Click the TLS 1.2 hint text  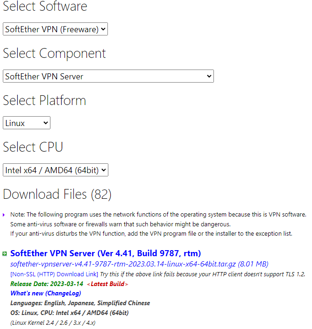[202, 274]
